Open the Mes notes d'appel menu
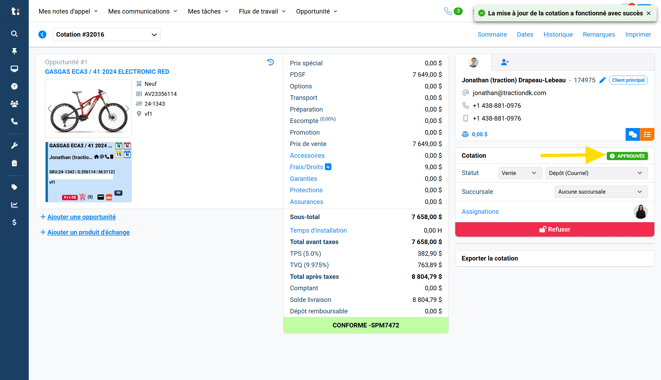 [x=68, y=11]
